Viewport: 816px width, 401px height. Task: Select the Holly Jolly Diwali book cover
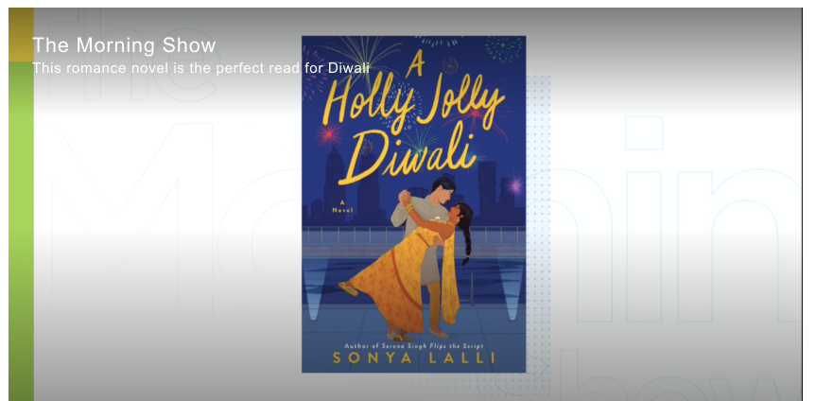coord(414,204)
